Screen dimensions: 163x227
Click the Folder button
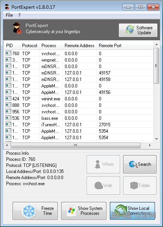(140, 186)
